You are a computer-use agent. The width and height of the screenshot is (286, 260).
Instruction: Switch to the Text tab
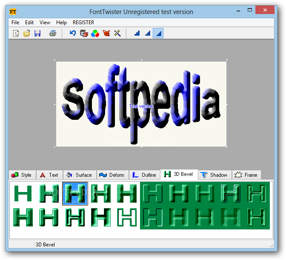coord(49,175)
